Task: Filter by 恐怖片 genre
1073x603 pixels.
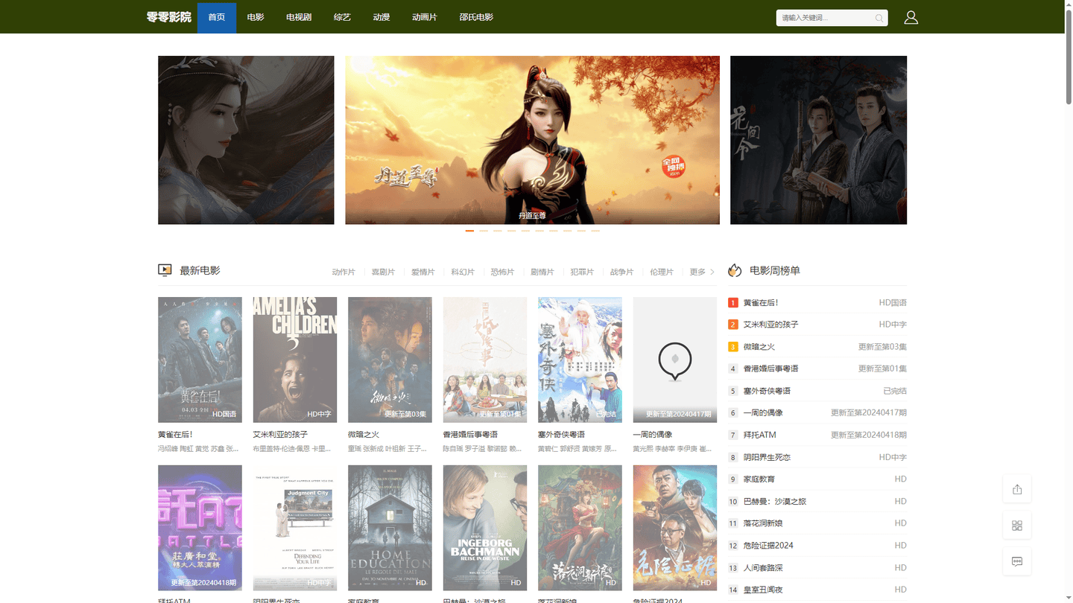Action: tap(502, 272)
